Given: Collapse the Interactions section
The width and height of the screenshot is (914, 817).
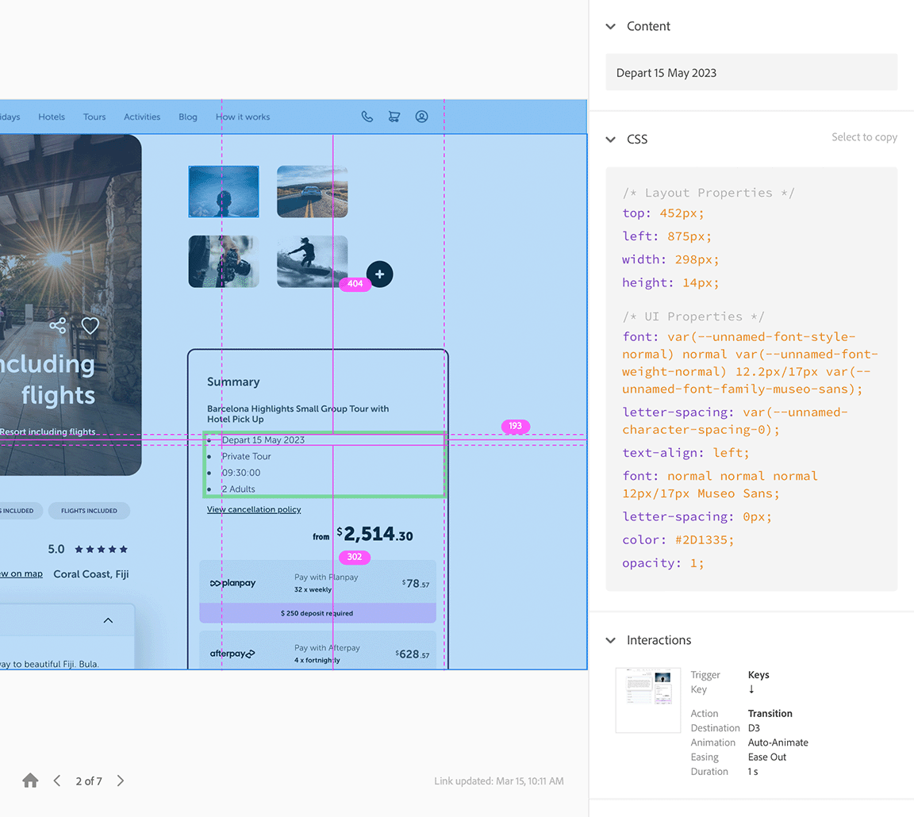Looking at the screenshot, I should tap(610, 640).
